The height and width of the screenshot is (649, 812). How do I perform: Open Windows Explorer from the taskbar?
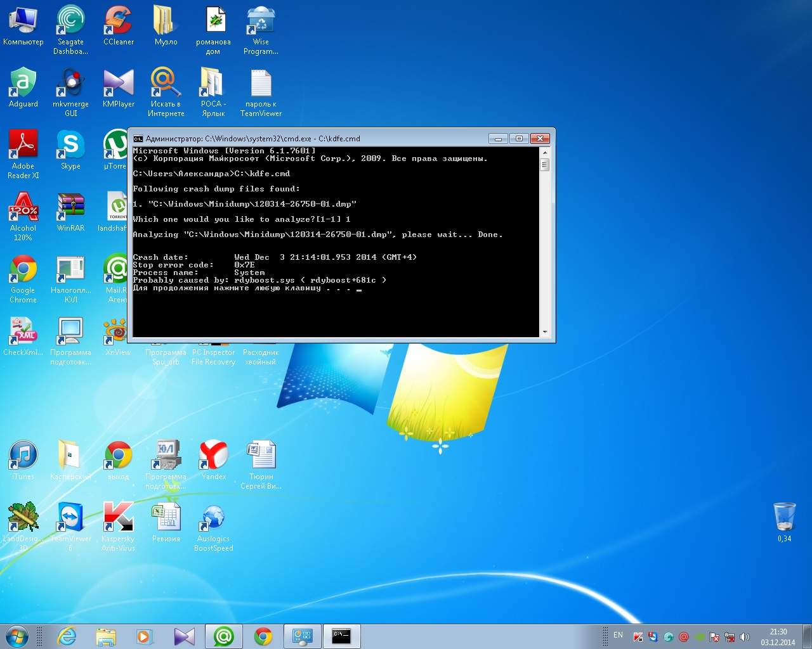point(106,636)
